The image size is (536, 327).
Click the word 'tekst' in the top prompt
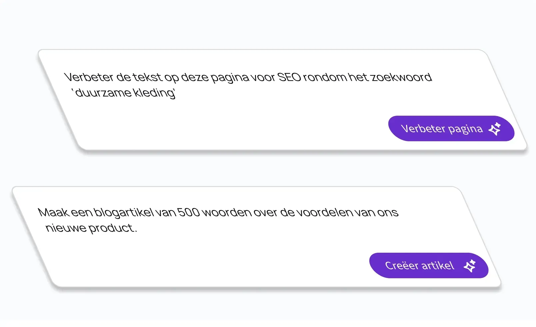[147, 77]
